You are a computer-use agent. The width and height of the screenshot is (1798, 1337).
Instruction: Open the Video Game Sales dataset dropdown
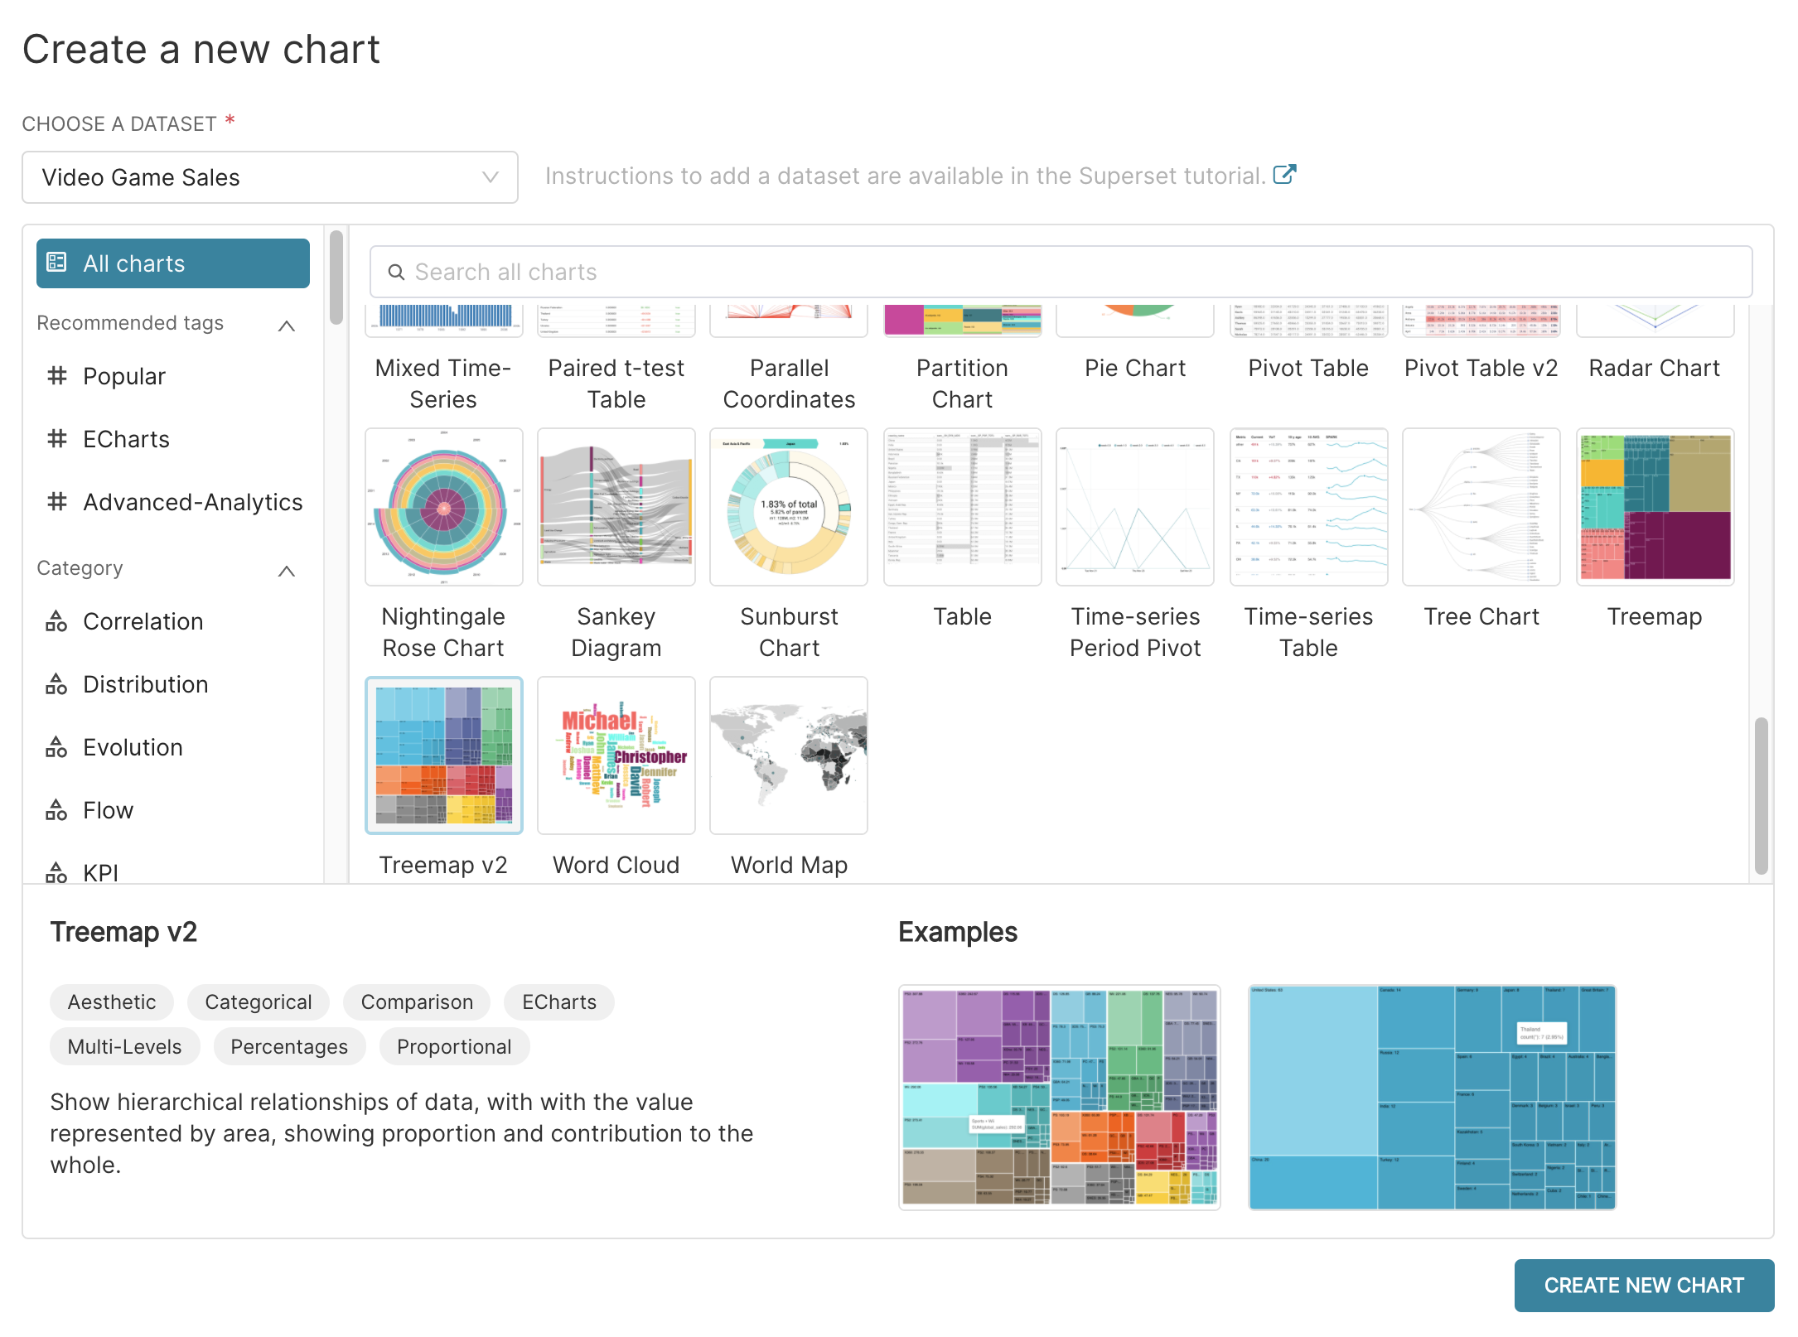coord(269,177)
